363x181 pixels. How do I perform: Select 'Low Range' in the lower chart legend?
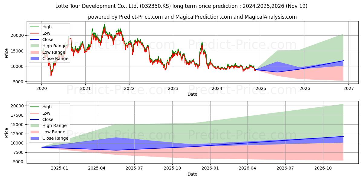(54, 132)
